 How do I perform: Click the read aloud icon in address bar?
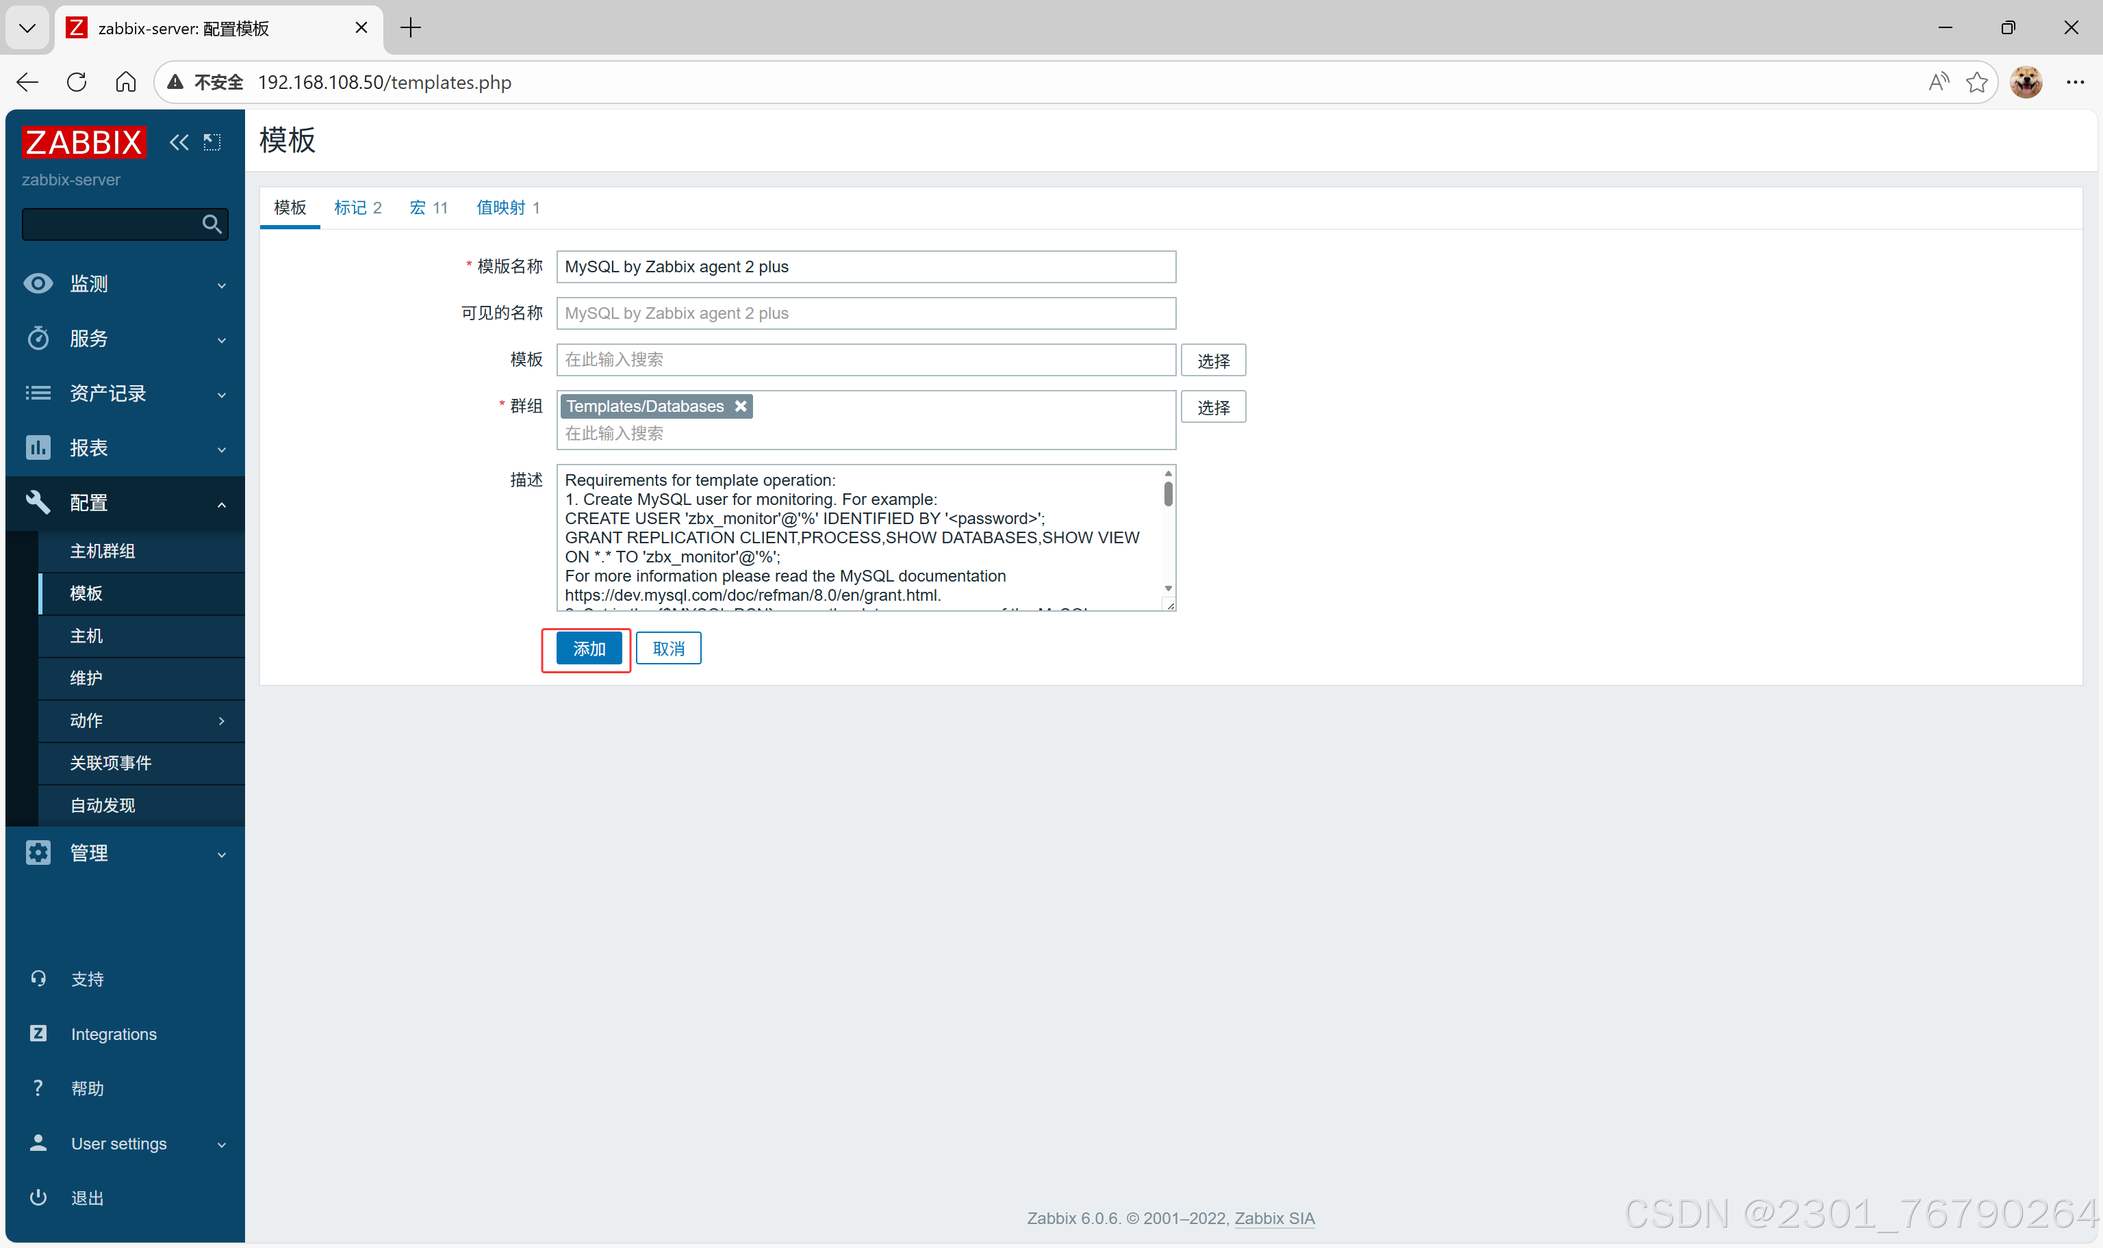coord(1938,82)
